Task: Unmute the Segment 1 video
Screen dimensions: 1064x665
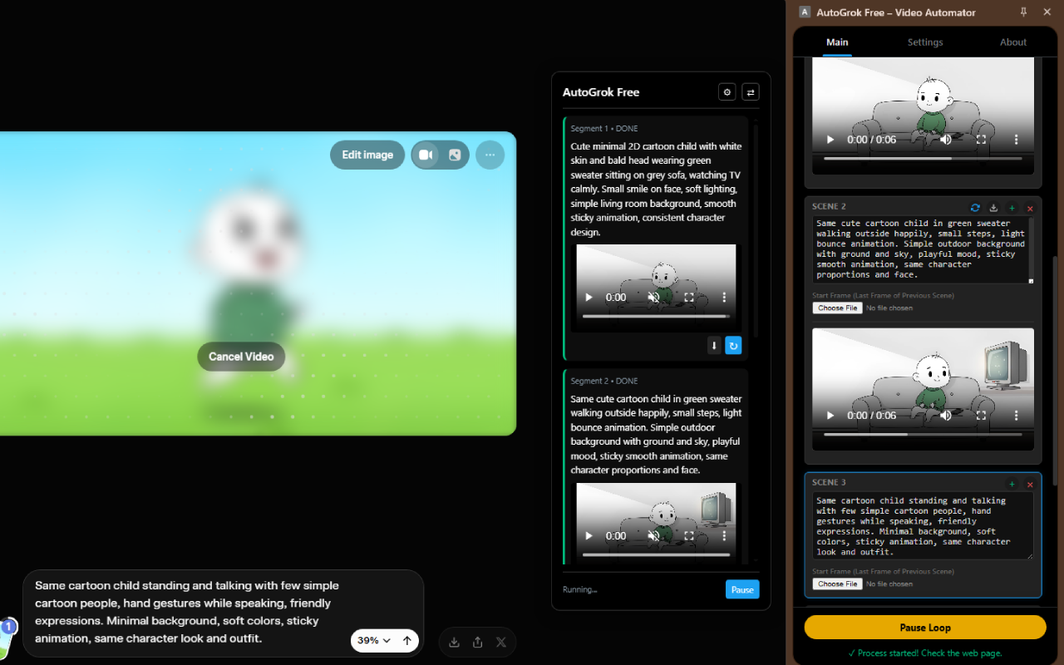Action: (x=654, y=297)
